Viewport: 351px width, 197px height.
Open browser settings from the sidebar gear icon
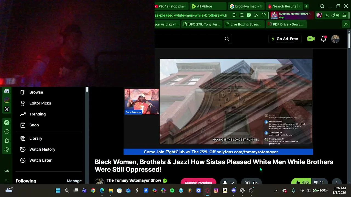coord(7,150)
